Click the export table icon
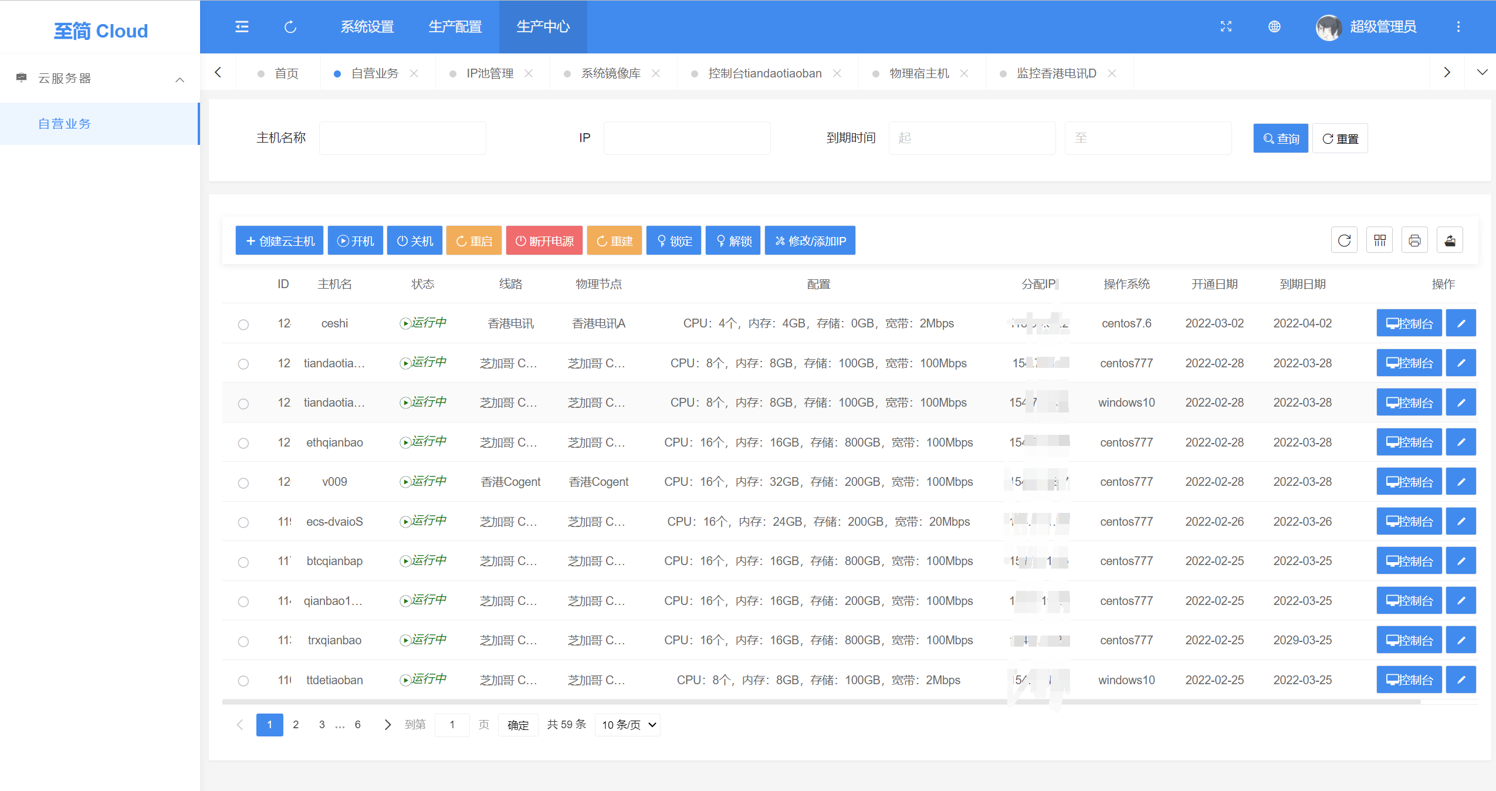 point(1450,240)
